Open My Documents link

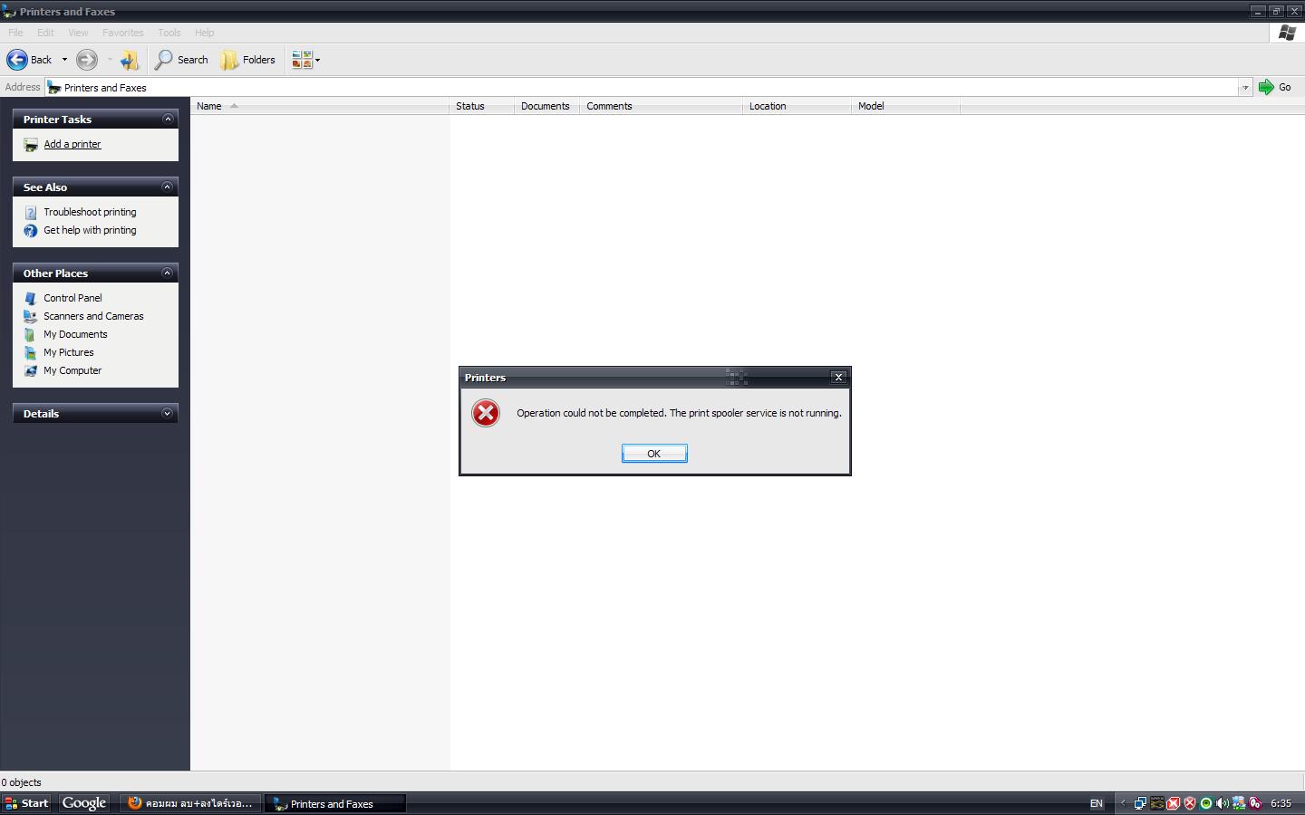[75, 334]
